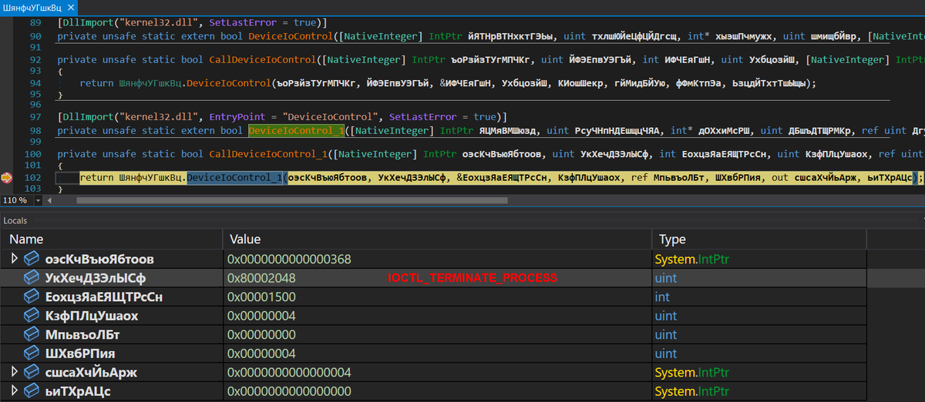Image resolution: width=925 pixels, height=402 pixels.
Task: Click the Locals panel title
Action: (x=15, y=220)
